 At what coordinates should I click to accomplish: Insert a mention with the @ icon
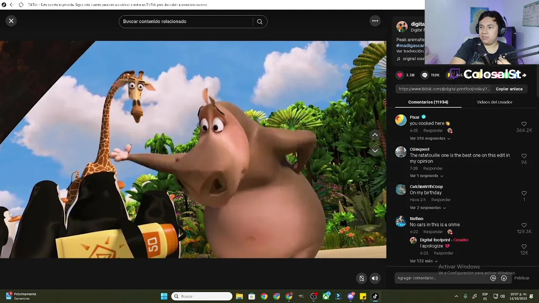(x=493, y=278)
